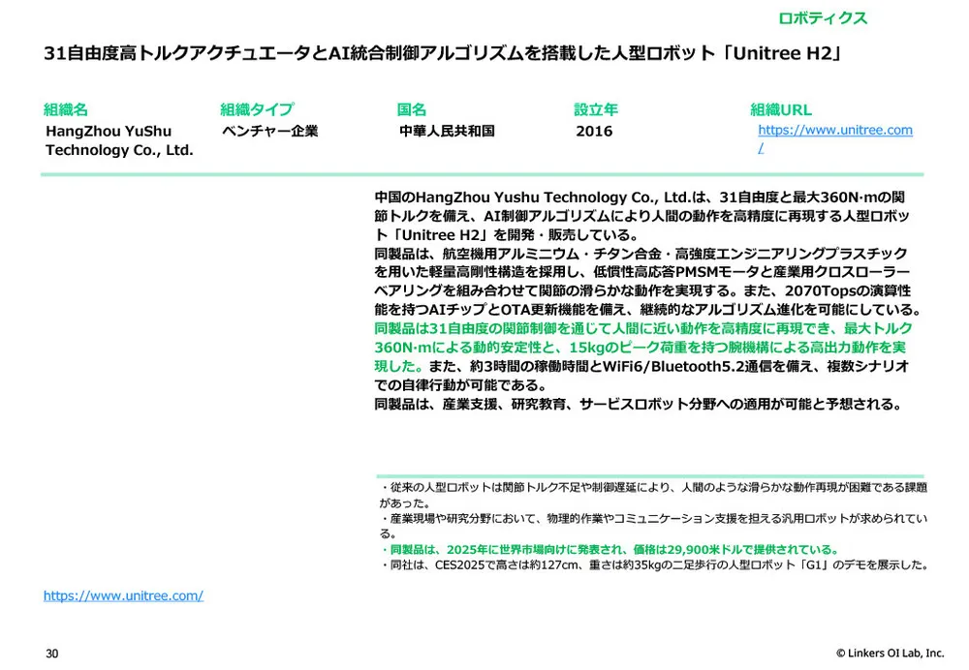Click the 組織タイプ header label
This screenshot has height=670, width=969.
256,109
